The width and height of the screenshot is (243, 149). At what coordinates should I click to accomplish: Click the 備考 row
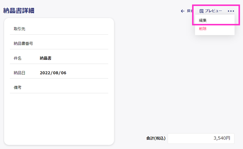pyautogui.click(x=59, y=87)
